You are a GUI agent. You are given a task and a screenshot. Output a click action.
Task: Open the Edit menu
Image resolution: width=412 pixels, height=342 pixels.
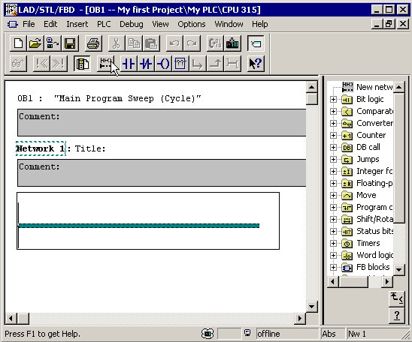pos(50,24)
